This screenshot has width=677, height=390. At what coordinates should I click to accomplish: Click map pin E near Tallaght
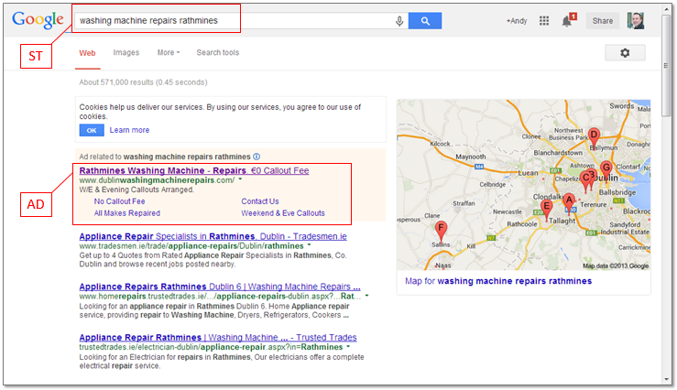pyautogui.click(x=546, y=209)
